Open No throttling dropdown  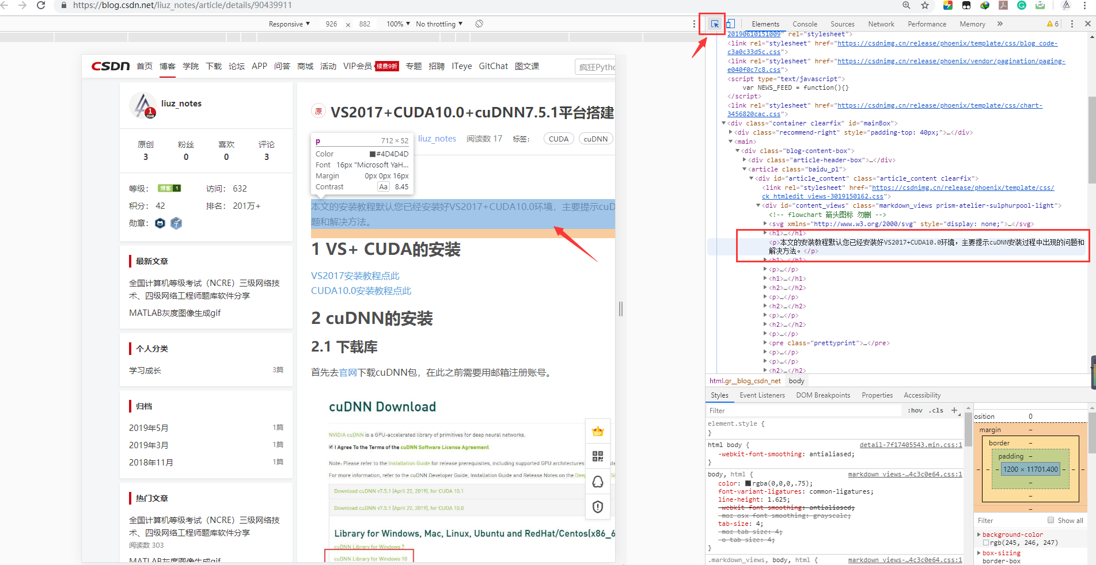[x=439, y=24]
